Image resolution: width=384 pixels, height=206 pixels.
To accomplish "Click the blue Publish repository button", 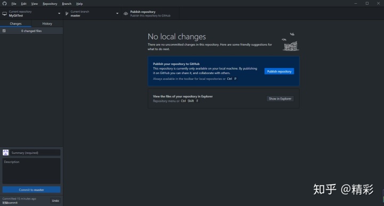I will (279, 71).
